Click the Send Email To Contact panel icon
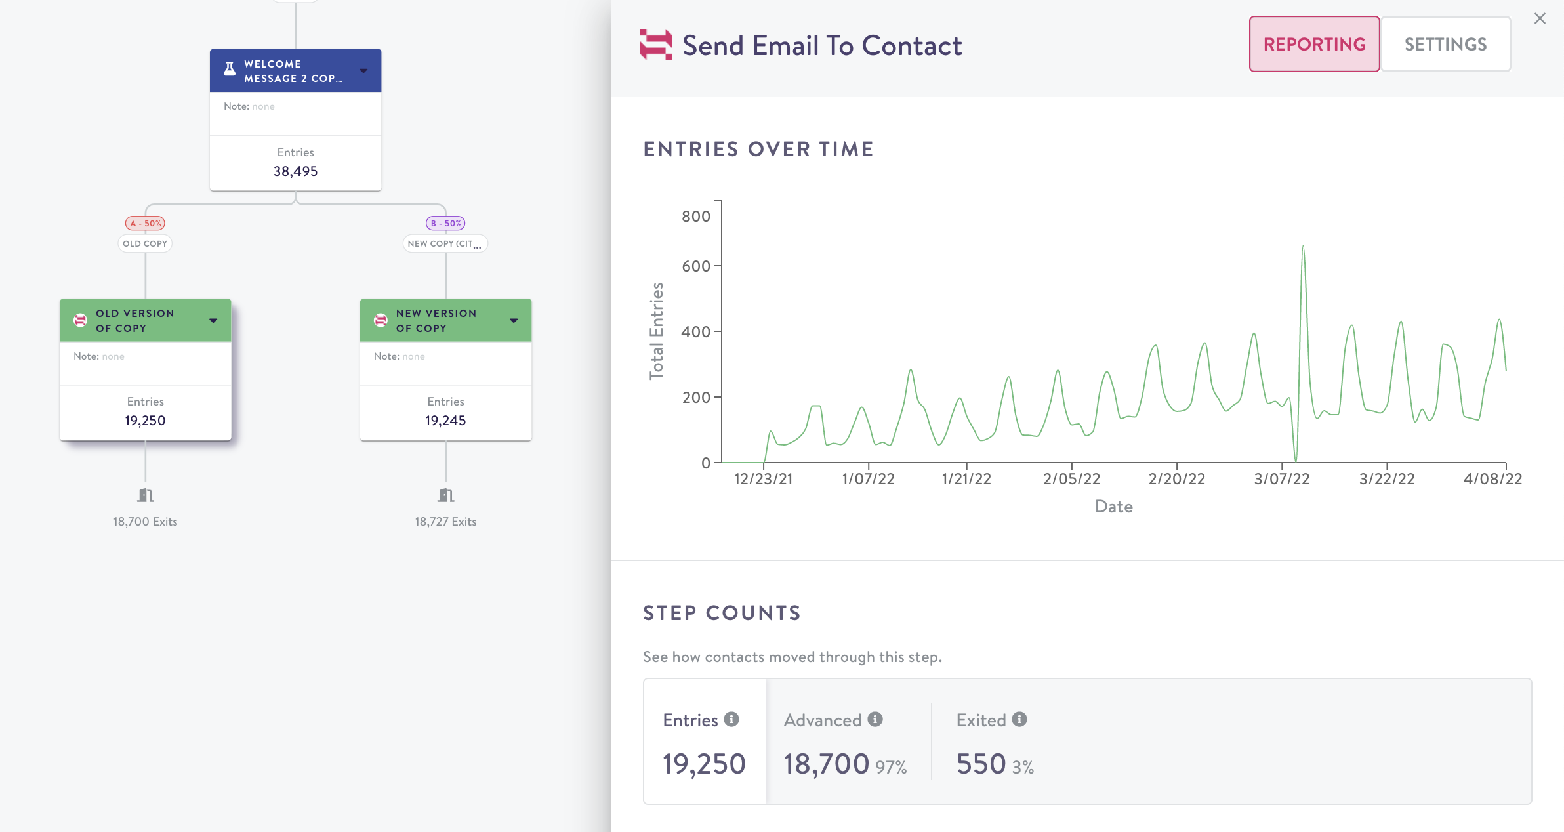The width and height of the screenshot is (1564, 832). (x=655, y=45)
